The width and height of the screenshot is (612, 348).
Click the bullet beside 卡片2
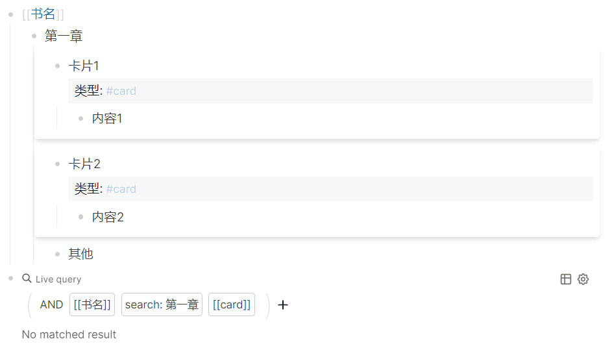(57, 164)
